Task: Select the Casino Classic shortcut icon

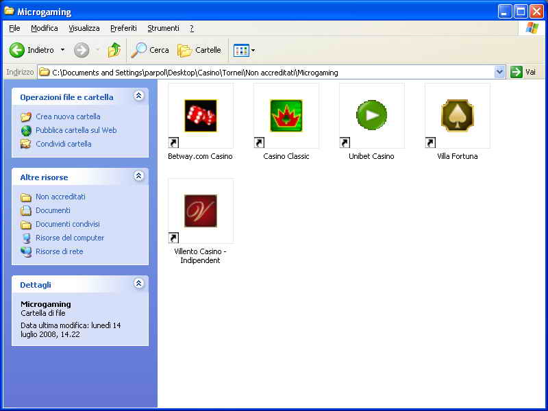Action: coord(286,116)
